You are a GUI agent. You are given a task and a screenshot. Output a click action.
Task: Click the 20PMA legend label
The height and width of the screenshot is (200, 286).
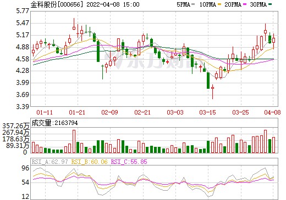233,4
